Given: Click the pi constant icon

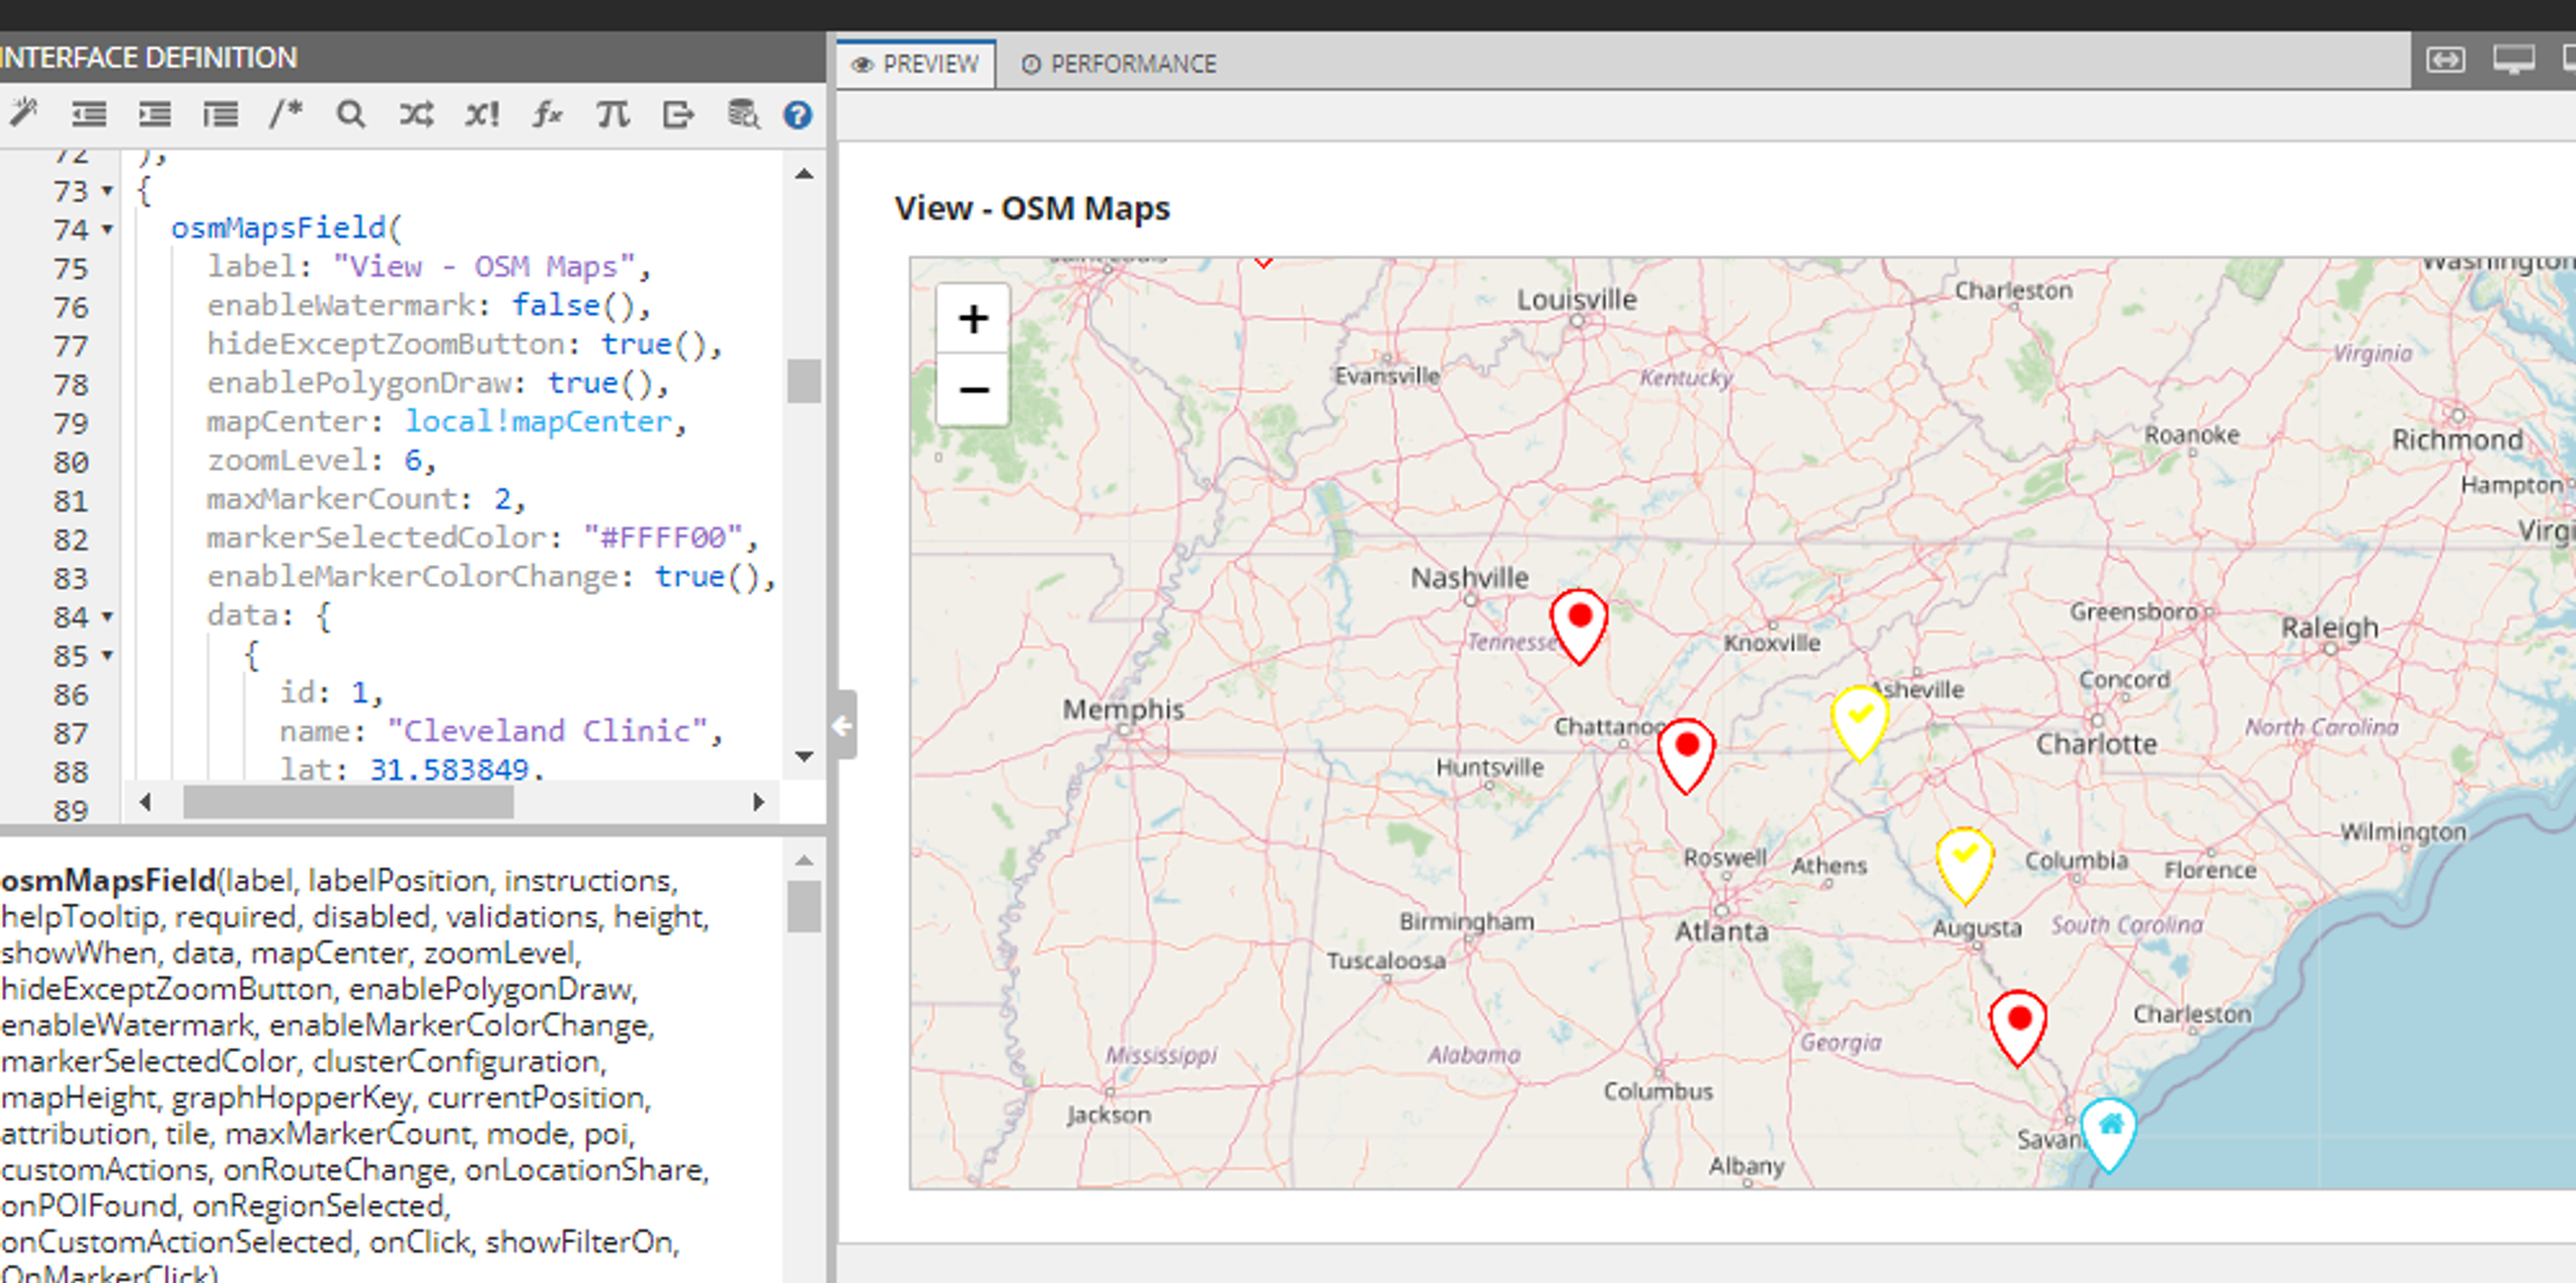Looking at the screenshot, I should [613, 114].
